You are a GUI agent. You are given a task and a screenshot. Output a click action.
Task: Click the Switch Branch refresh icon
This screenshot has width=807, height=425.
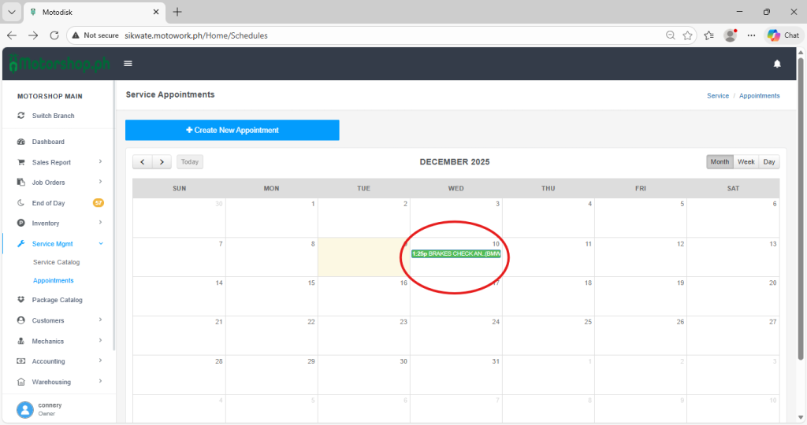point(21,116)
